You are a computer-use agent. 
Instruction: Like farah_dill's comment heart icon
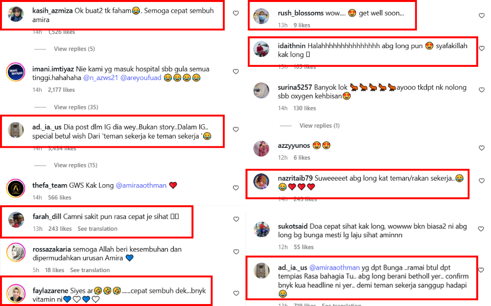[236, 219]
